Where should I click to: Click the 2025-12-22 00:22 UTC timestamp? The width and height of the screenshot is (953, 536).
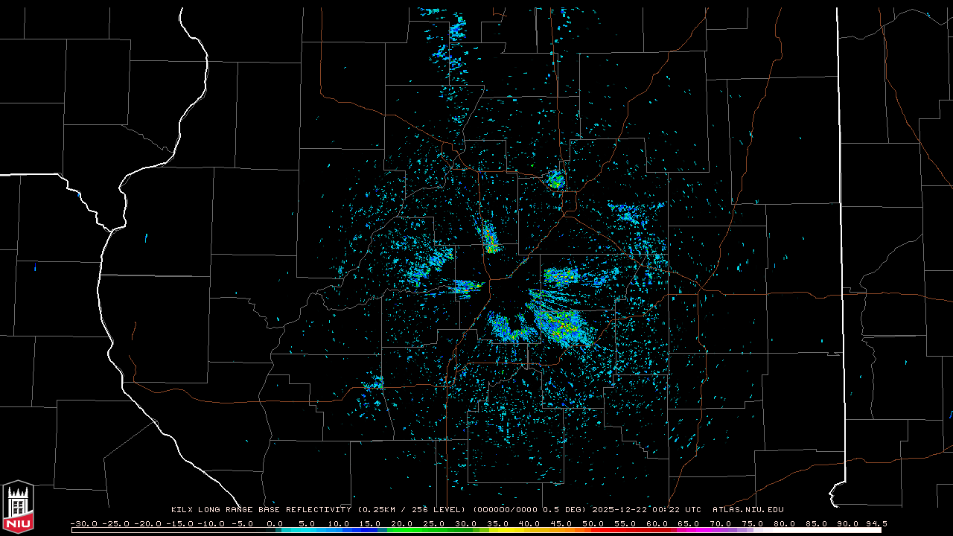pos(646,510)
